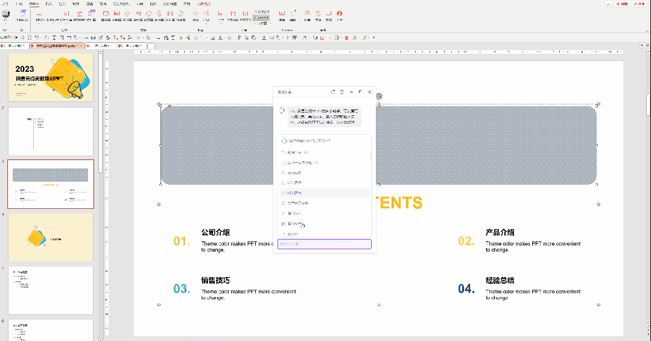Click yellow adjustment handle on rounded rectangle
The image size is (651, 341).
(x=170, y=107)
